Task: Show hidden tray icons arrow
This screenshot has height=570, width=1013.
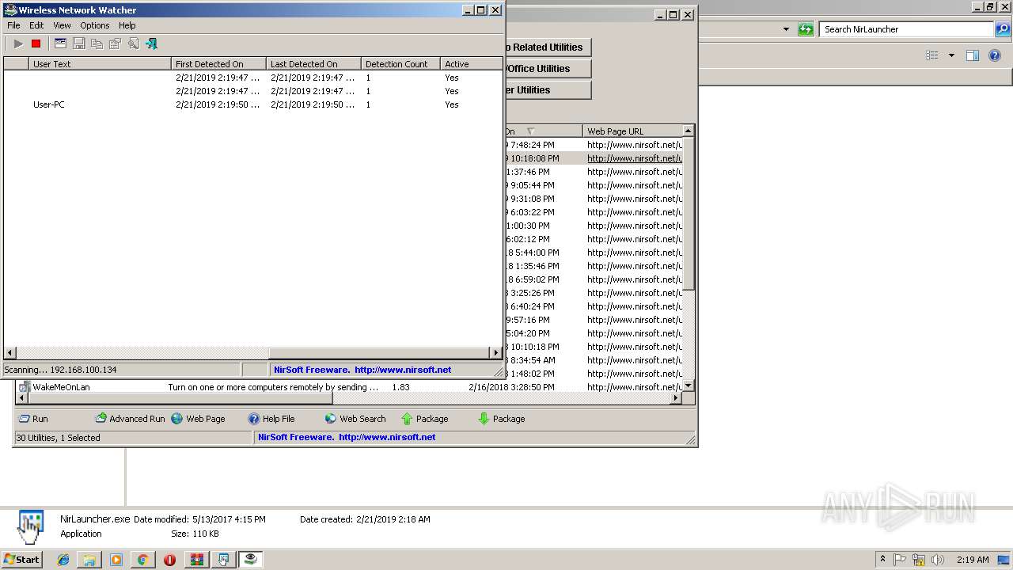Action: (882, 560)
